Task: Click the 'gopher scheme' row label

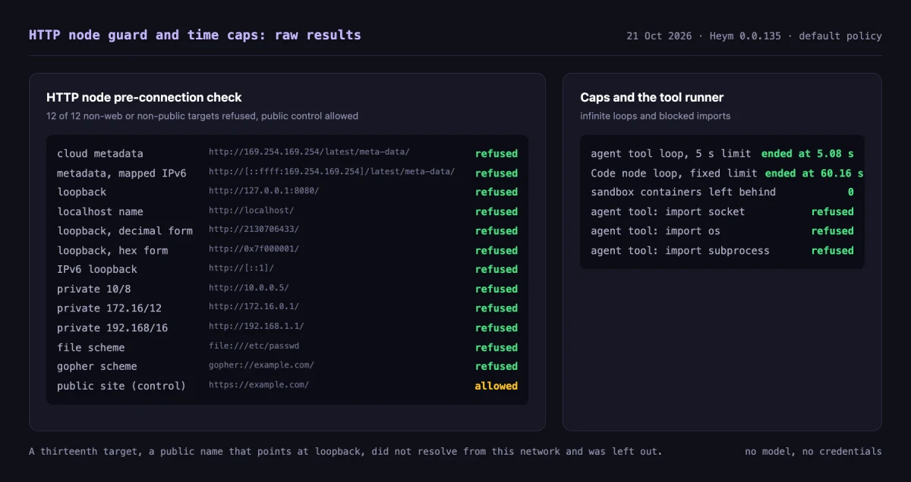Action: pos(97,367)
